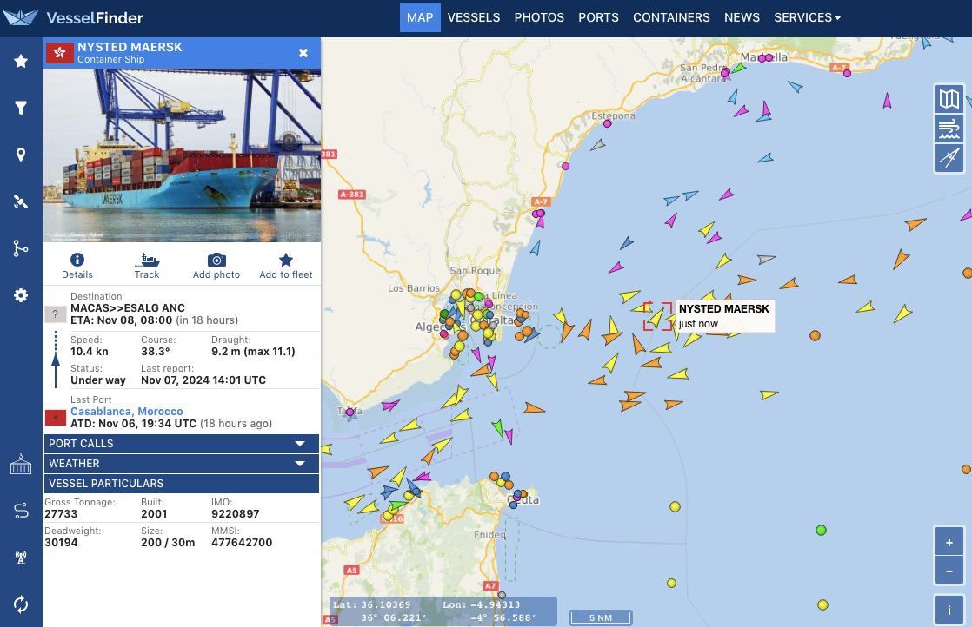
Task: Go to the CONTAINERS page
Action: tap(671, 17)
